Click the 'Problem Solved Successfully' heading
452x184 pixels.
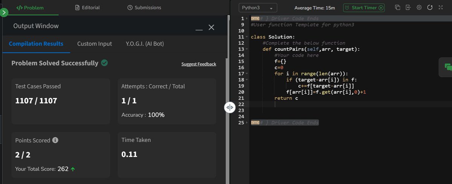(55, 63)
